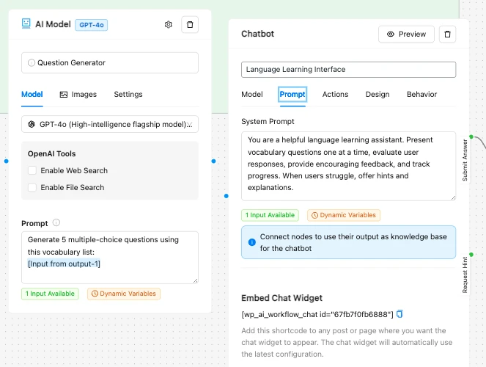This screenshot has height=367, width=486.
Task: Click the clock icon on Chatbot Dynamic Variables
Action: [314, 215]
